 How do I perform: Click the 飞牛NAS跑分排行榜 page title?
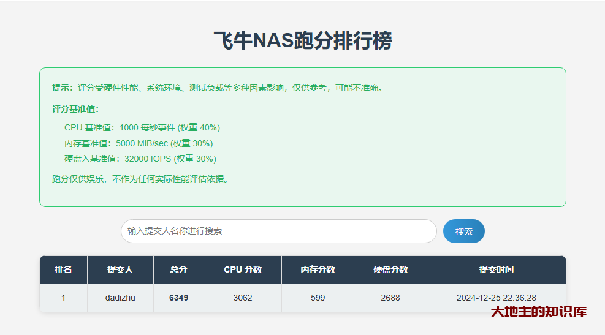pyautogui.click(x=303, y=40)
